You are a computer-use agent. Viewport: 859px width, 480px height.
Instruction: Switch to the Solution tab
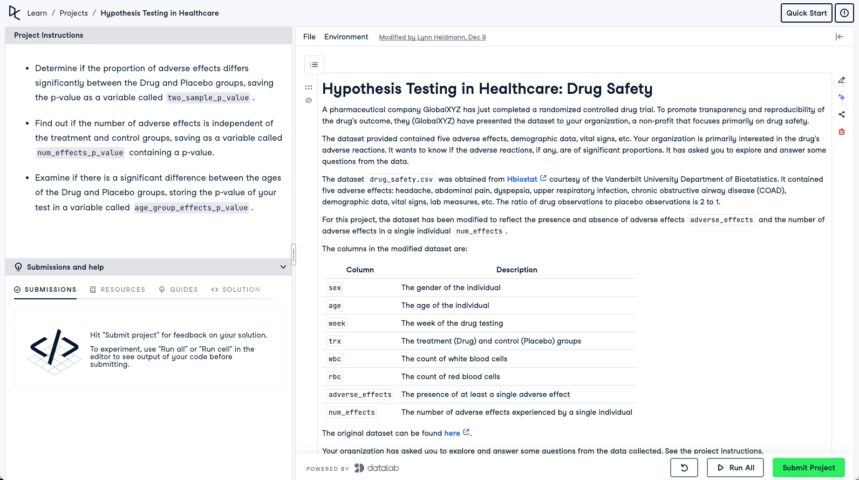[236, 290]
